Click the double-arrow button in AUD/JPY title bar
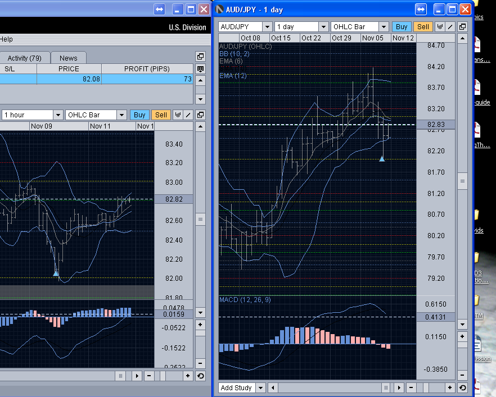Image resolution: width=496 pixels, height=397 pixels. pos(421,10)
